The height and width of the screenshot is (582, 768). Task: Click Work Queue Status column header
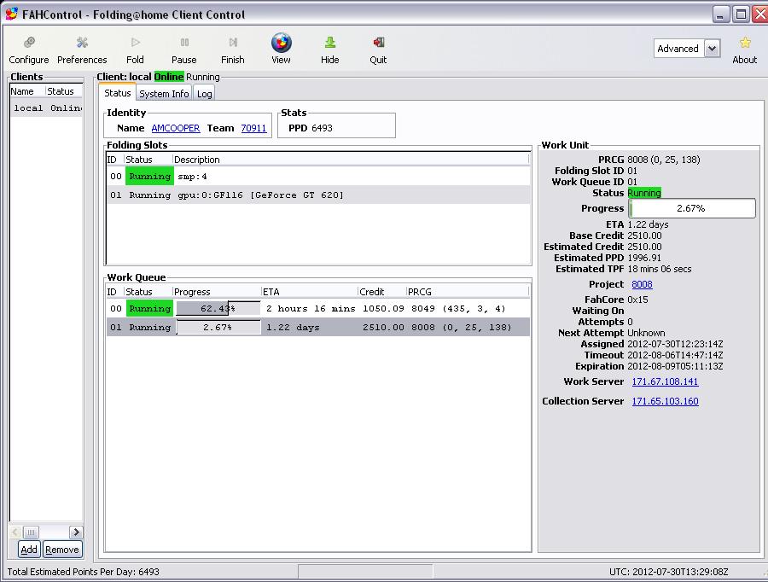click(148, 292)
